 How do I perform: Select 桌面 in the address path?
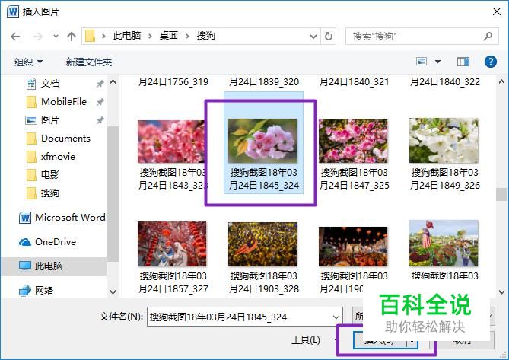point(169,35)
